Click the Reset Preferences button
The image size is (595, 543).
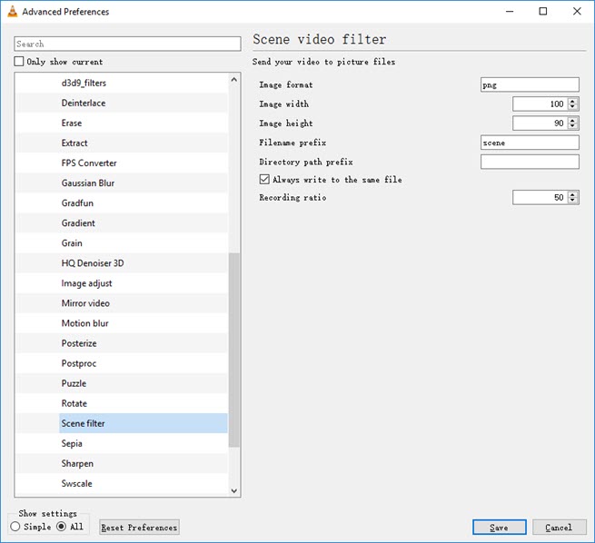pos(139,528)
